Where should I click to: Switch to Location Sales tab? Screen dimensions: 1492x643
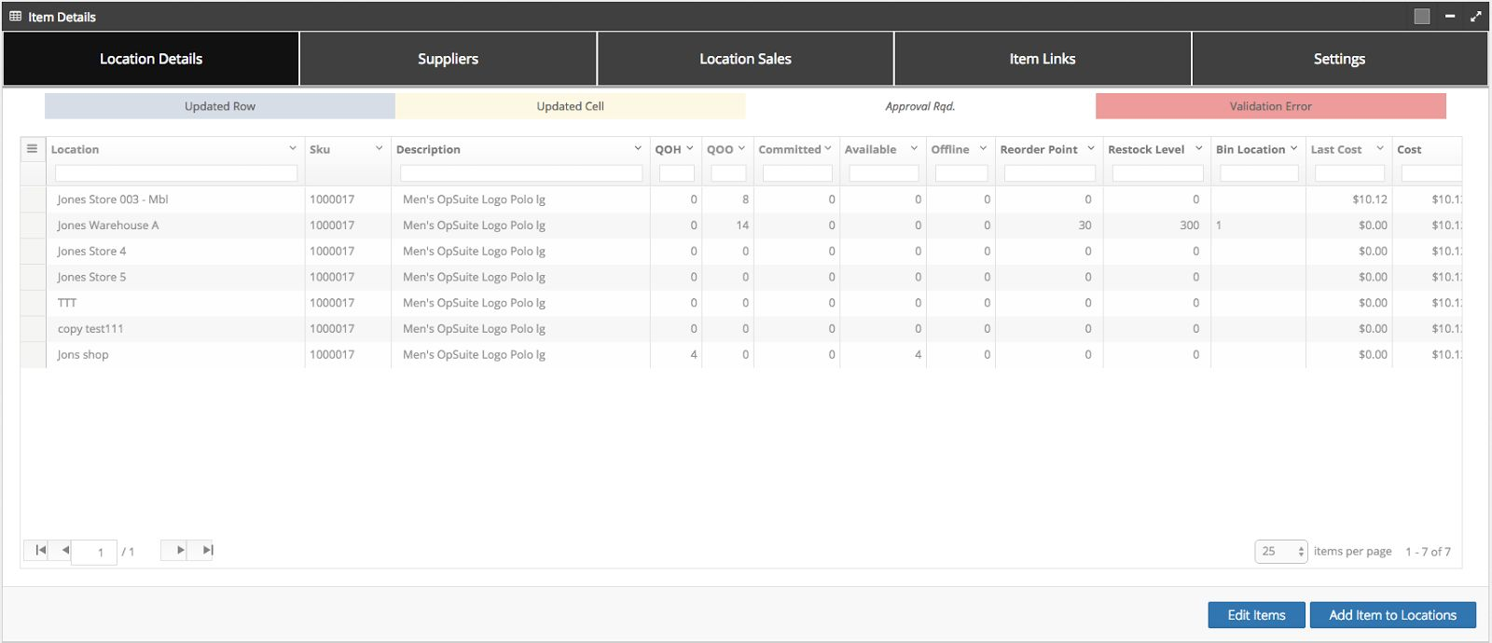pyautogui.click(x=745, y=59)
